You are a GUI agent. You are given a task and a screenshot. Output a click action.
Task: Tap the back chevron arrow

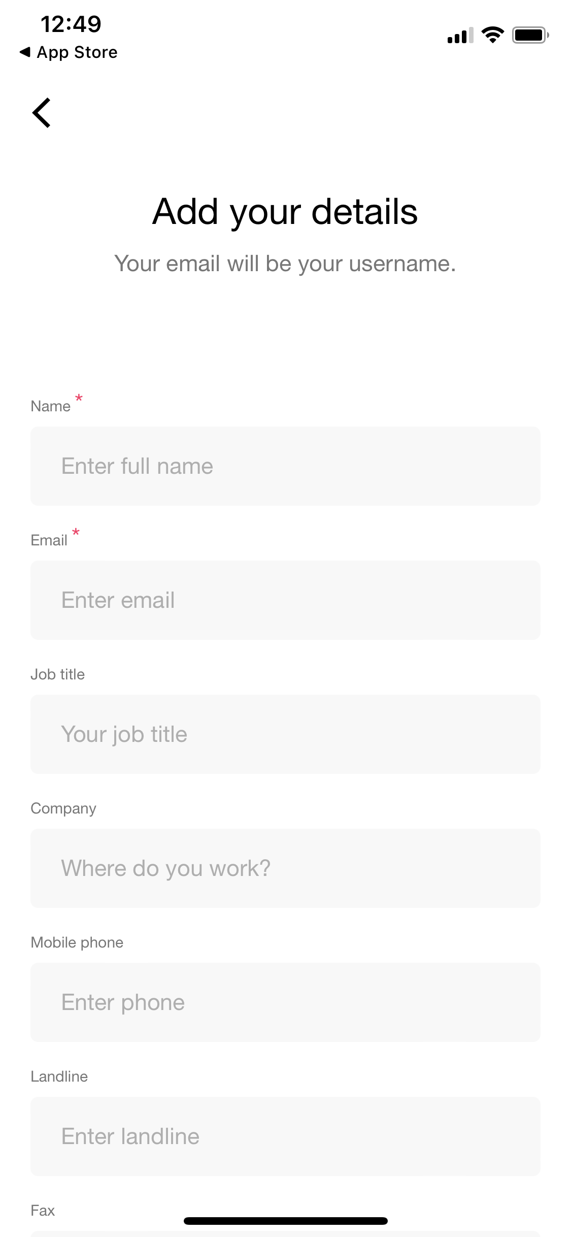pos(42,113)
